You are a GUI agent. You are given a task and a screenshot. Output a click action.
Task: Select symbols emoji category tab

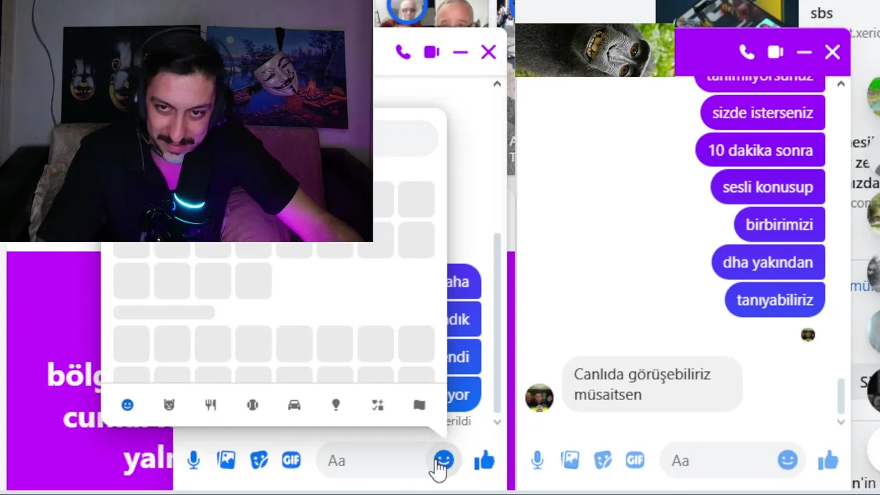(x=377, y=405)
